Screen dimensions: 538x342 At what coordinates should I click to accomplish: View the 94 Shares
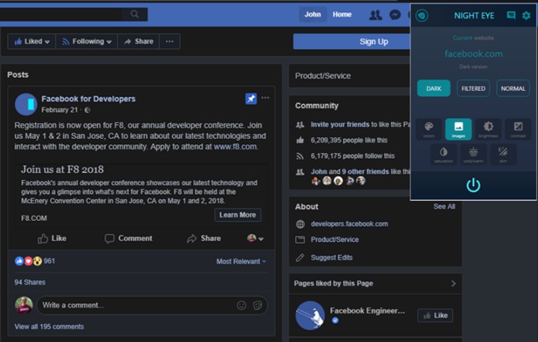point(30,282)
